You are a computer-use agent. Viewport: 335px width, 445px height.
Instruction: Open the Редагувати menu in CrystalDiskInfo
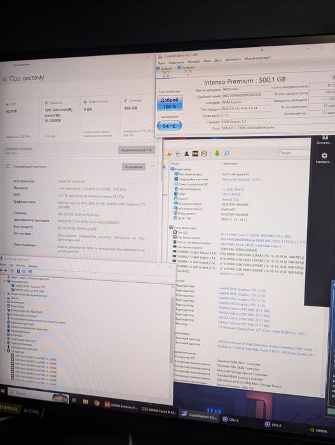click(x=176, y=62)
